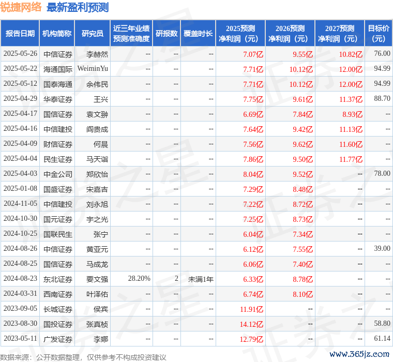Select the 财信证券 institution cell
Image resolution: width=393 pixels, height=362 pixels.
click(58, 144)
